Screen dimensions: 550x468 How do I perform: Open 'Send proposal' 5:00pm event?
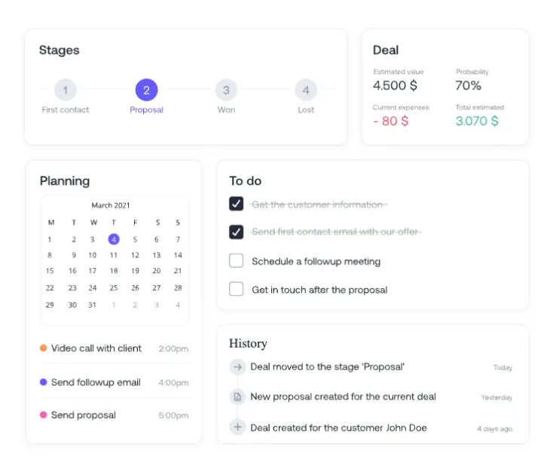(114, 415)
